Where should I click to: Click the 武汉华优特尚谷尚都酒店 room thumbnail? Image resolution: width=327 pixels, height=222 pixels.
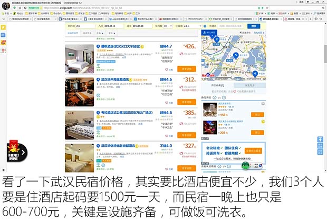click(x=79, y=157)
